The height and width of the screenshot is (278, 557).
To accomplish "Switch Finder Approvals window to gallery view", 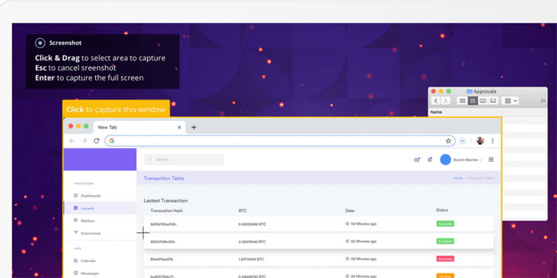I will [493, 101].
